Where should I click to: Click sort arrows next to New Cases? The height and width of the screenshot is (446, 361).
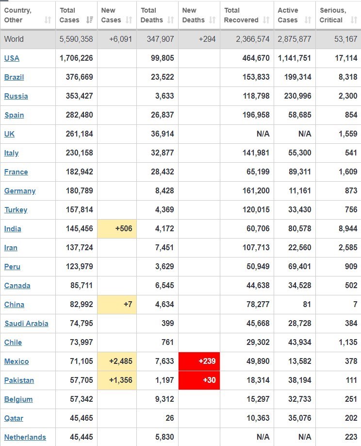click(x=129, y=20)
